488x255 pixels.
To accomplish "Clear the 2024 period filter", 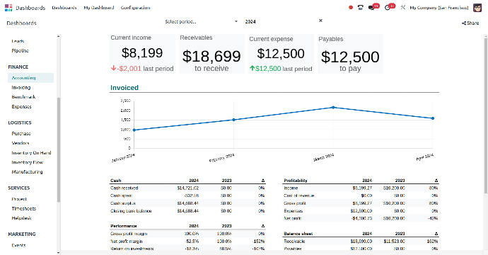I will (x=320, y=21).
